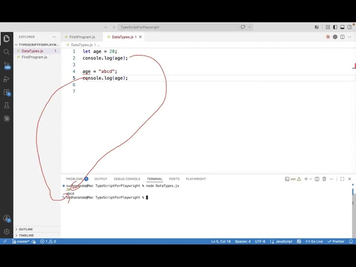Screen dimensions: 356x267
Task: Kill terminal with the trash icon
Action: click(x=324, y=179)
